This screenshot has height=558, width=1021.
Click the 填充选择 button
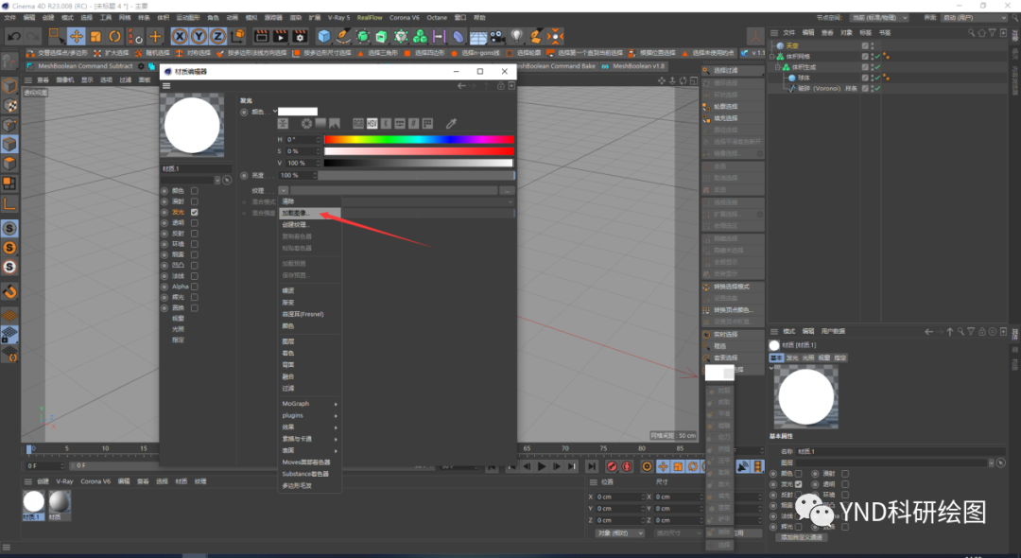(x=733, y=118)
